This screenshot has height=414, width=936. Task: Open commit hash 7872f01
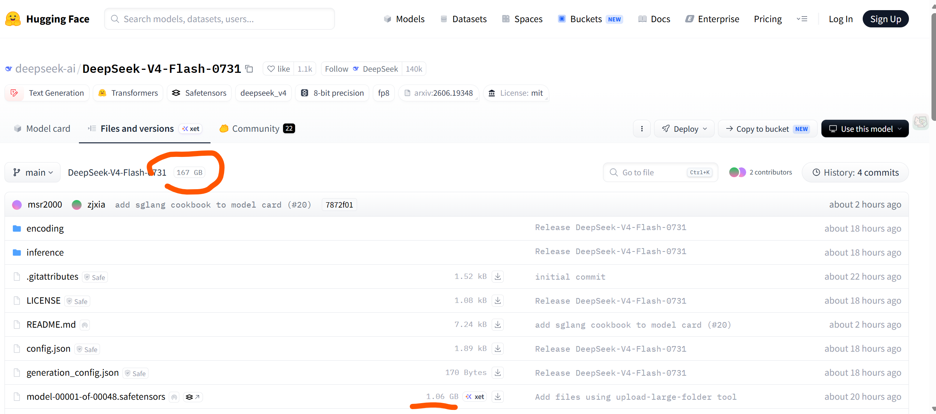(x=339, y=205)
